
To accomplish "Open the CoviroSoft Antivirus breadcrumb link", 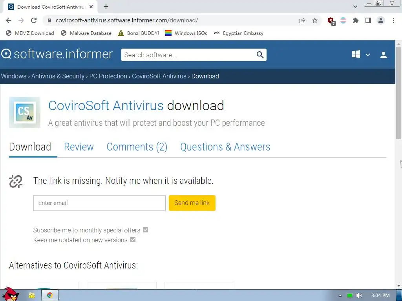I will coord(159,76).
